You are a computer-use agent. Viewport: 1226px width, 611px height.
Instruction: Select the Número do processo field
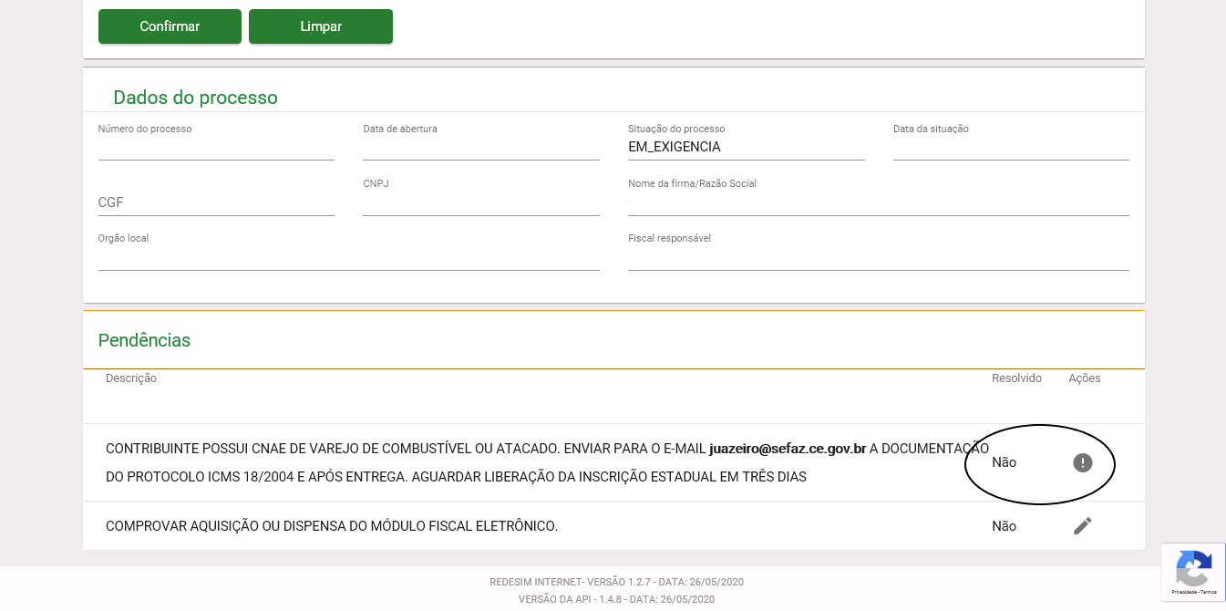click(x=216, y=148)
